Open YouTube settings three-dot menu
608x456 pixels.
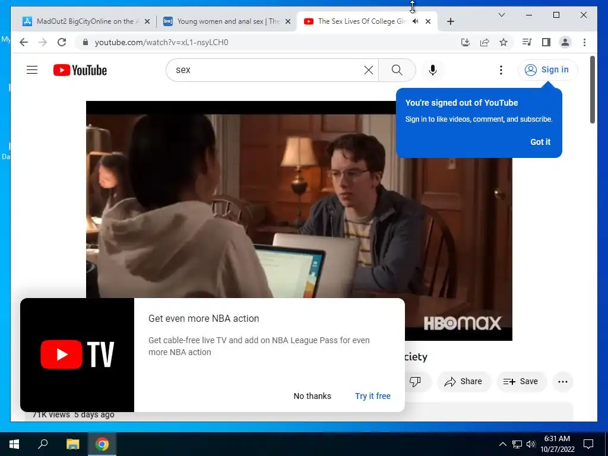click(x=501, y=70)
